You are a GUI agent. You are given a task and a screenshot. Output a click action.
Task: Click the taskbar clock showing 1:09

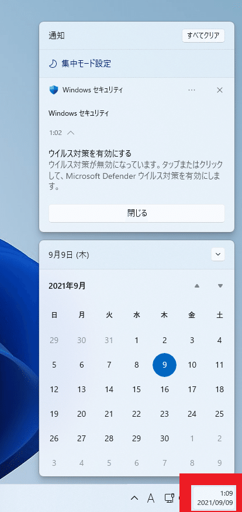(x=214, y=498)
